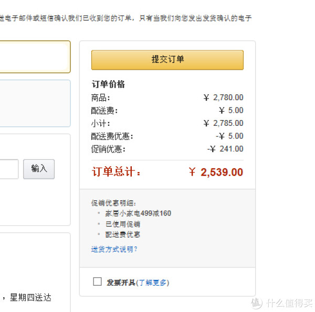Click the 促销优惠 discount -¥241.00
Image resolution: width=315 pixels, height=312 pixels.
225,149
